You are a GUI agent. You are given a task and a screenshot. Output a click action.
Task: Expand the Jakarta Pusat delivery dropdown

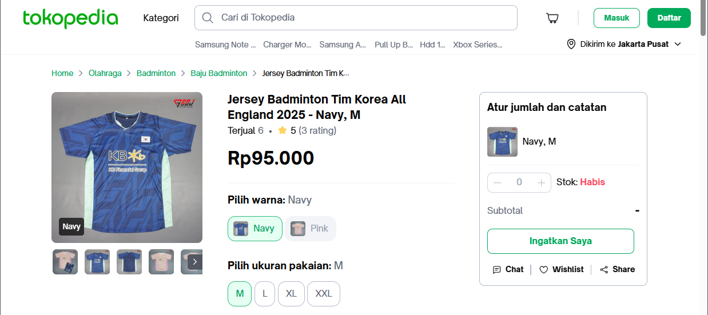coord(678,44)
